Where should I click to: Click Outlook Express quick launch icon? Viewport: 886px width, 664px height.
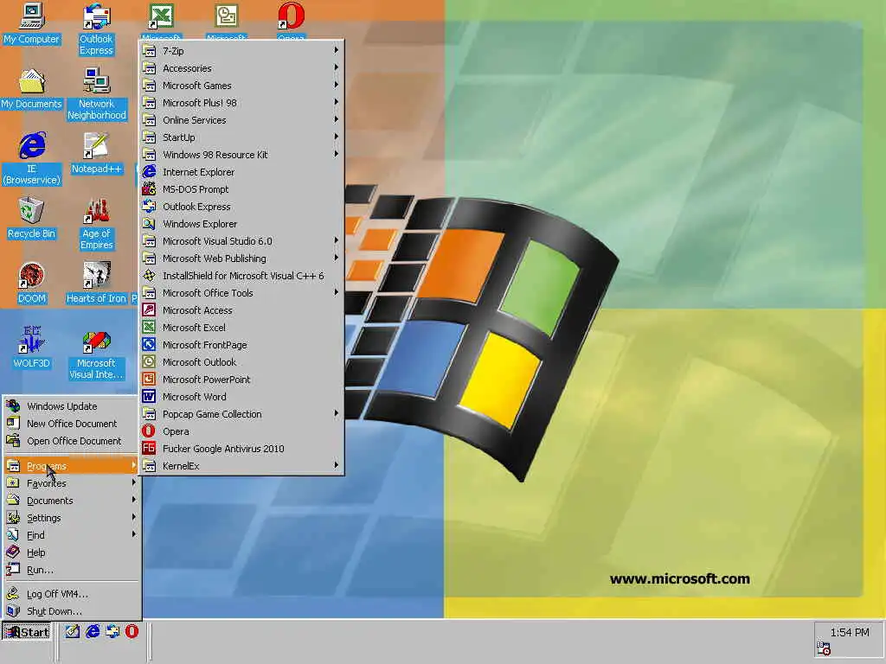[112, 631]
